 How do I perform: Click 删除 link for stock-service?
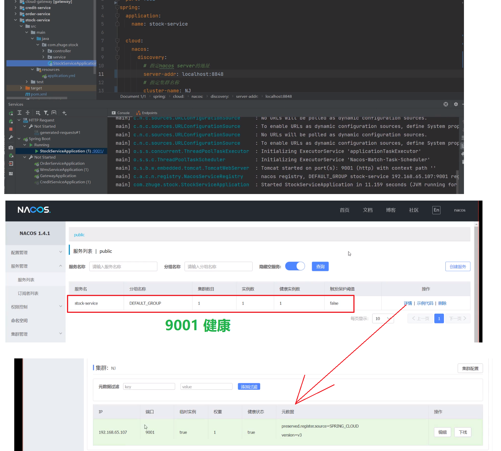(x=442, y=303)
